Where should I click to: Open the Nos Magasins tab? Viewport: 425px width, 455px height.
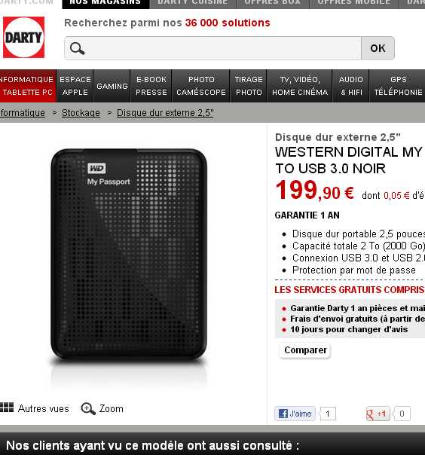tap(105, 3)
